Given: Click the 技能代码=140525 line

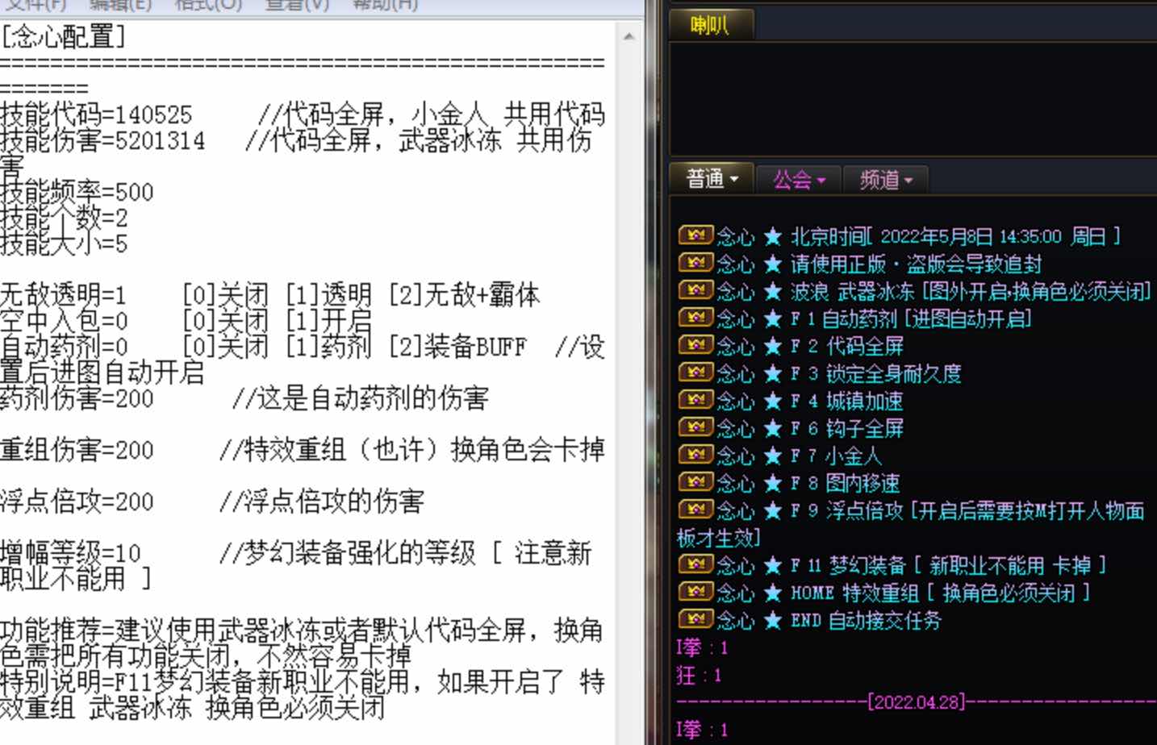Looking at the screenshot, I should 96,114.
